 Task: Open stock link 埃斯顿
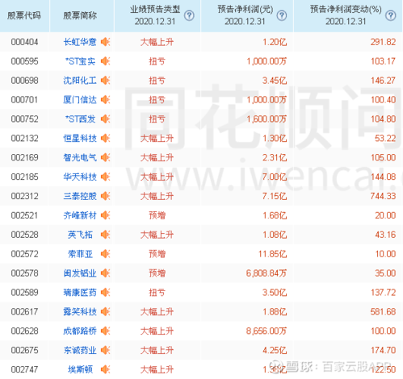pos(80,369)
